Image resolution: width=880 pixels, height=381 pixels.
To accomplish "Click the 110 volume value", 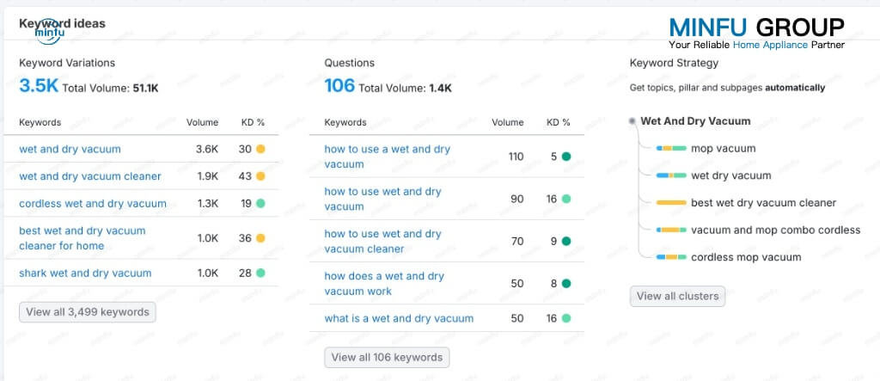I will pos(516,157).
